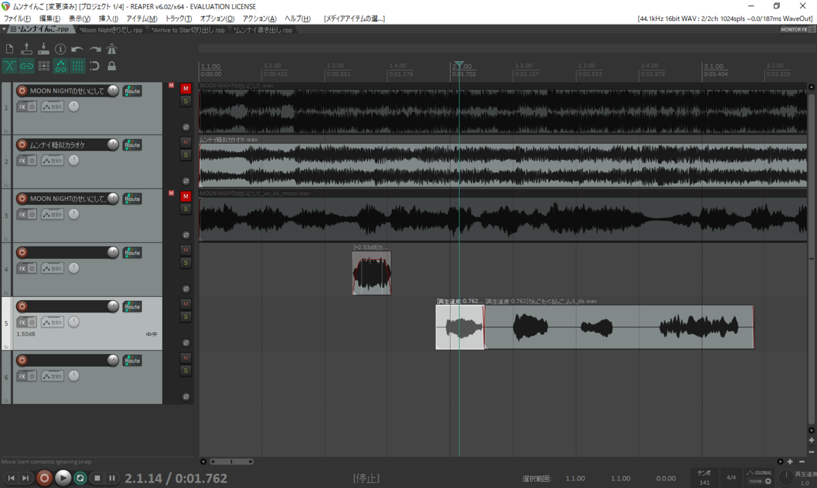Toggle the grid lines icon
817x488 pixels.
pos(78,66)
